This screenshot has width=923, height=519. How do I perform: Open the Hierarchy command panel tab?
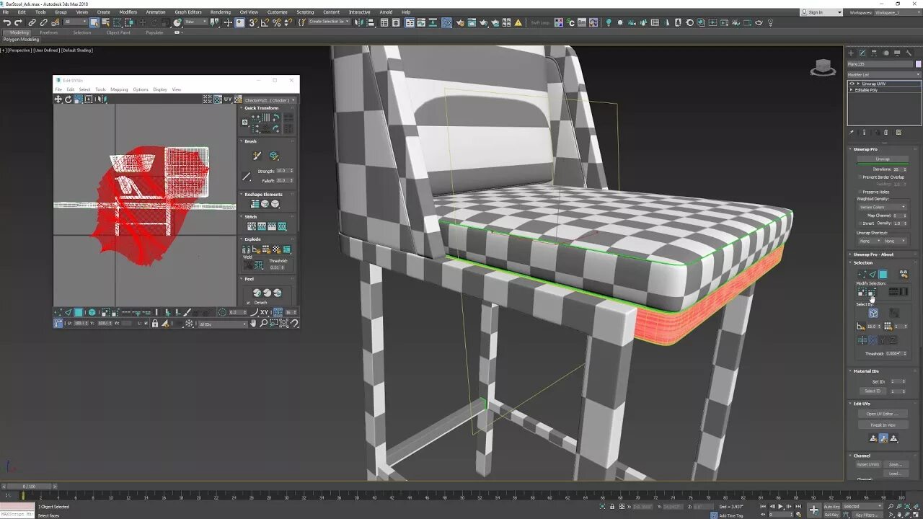[874, 53]
